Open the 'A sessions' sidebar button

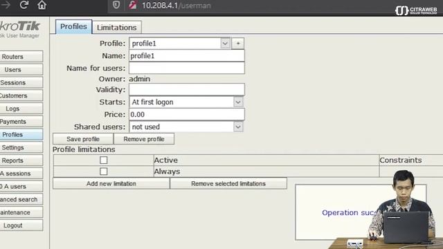pos(21,174)
